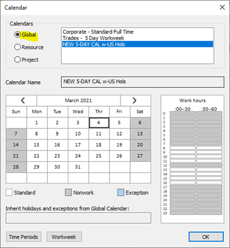The height and width of the screenshot is (248, 230).
Task: Click hour 17 :00-:30 nonwork block
Action: (x=183, y=187)
